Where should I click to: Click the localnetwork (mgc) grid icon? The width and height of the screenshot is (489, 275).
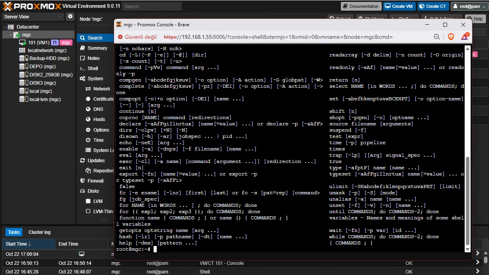(x=22, y=51)
